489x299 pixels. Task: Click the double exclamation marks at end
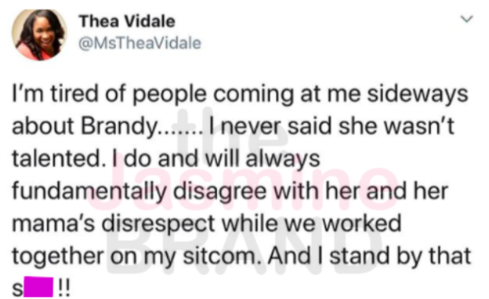[64, 288]
